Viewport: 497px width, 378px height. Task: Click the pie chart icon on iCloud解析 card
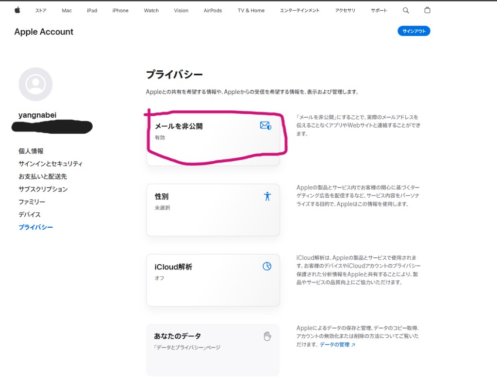coord(267,266)
